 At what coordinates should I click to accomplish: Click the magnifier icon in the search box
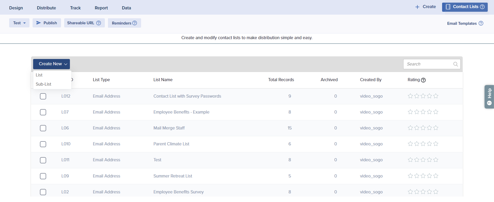click(x=455, y=64)
